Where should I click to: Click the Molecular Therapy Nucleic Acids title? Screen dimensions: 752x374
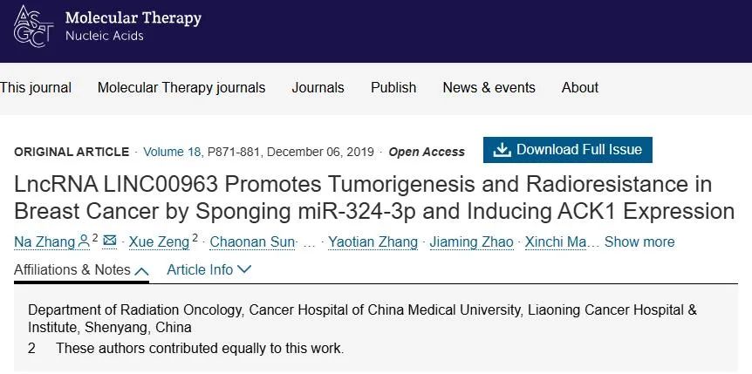pos(133,26)
